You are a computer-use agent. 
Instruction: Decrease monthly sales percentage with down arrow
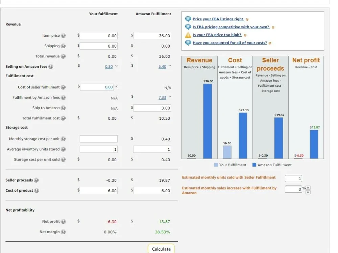308,192
